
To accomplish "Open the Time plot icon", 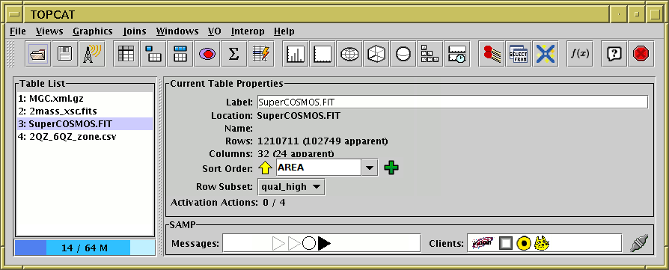I will [x=456, y=54].
